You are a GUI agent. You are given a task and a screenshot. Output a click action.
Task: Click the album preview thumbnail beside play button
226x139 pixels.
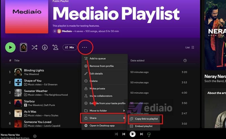(x=23, y=47)
